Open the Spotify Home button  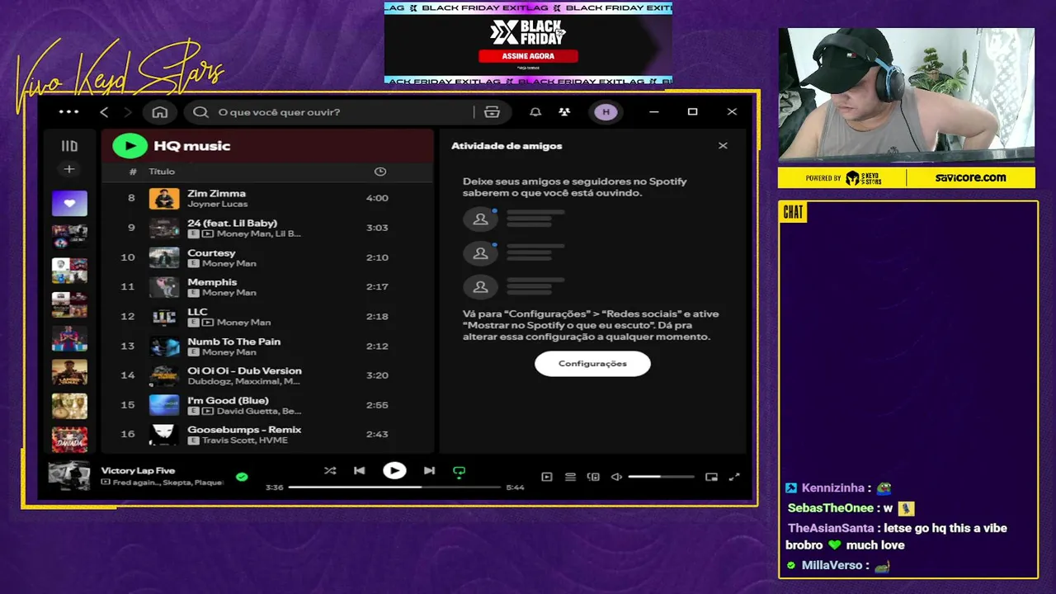click(x=160, y=112)
